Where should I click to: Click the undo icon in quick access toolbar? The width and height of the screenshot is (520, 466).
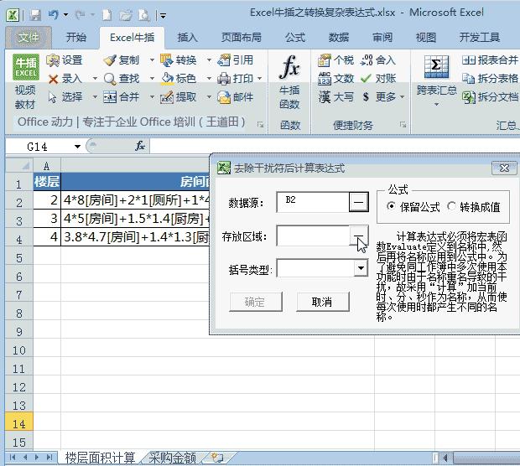pos(53,14)
